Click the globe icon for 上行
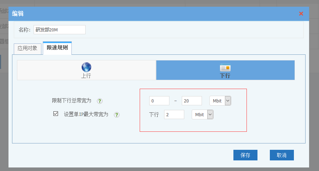This screenshot has width=319, height=171. point(86,67)
